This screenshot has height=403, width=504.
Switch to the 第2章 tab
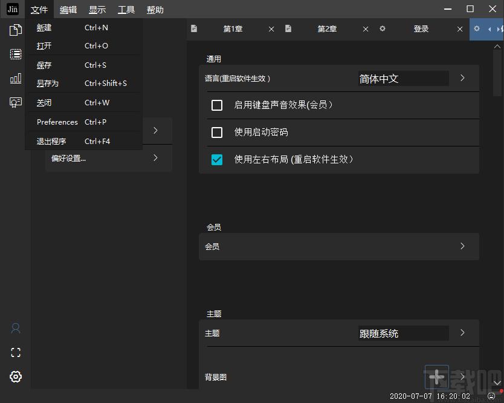(326, 28)
